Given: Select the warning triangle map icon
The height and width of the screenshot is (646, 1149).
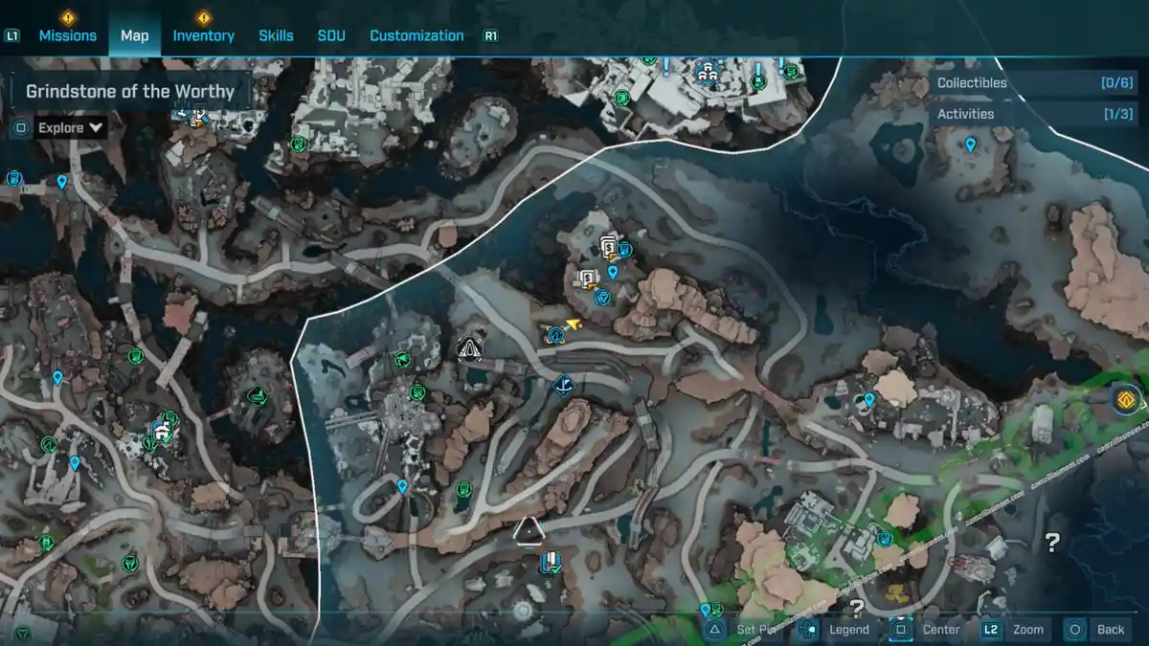Looking at the screenshot, I should tap(469, 349).
